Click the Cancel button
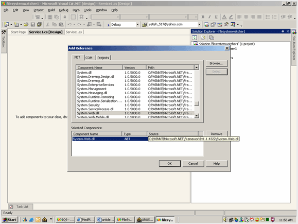 (193, 164)
